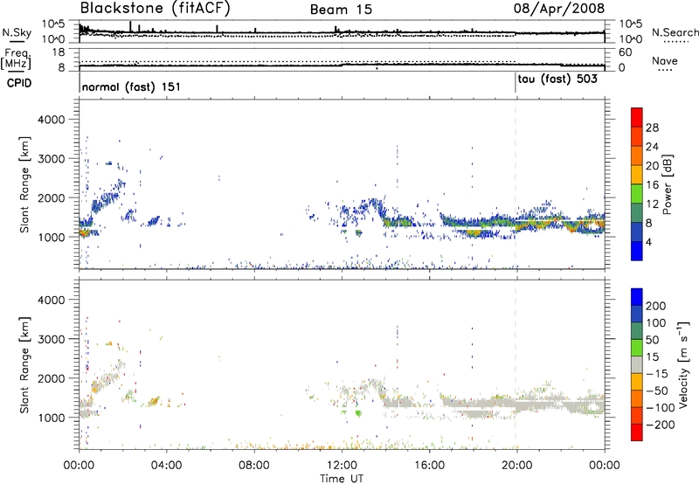Viewport: 699px width, 484px height.
Task: Click the 'Freq. [MHz]' axis label
Action: [16, 59]
